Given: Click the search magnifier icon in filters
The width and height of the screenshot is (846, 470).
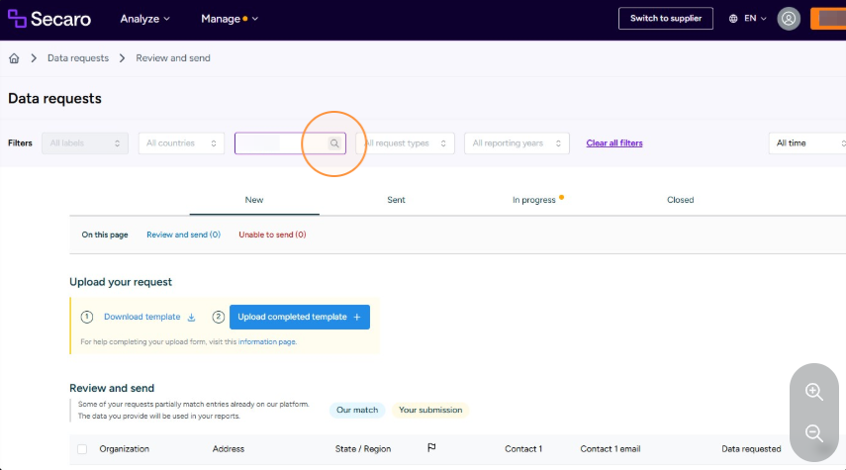Looking at the screenshot, I should 334,143.
